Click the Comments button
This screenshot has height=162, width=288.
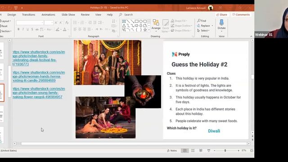241,14
